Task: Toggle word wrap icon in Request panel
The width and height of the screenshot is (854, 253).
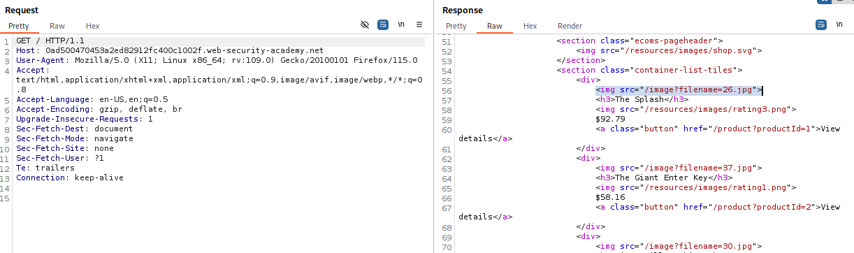Action: pyautogui.click(x=382, y=24)
